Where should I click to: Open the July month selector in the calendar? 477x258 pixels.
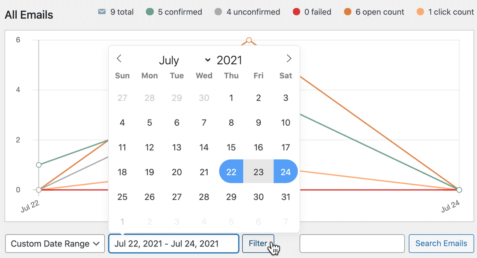tap(173, 60)
